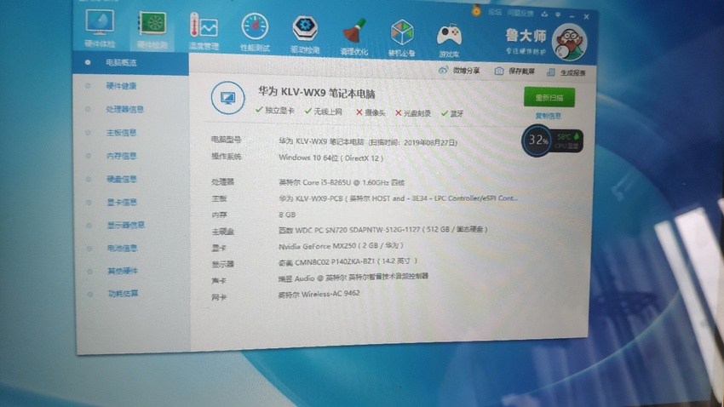The image size is (724, 407).
Task: Click sound card value 瑞昱 Audio
Action: click(x=353, y=278)
